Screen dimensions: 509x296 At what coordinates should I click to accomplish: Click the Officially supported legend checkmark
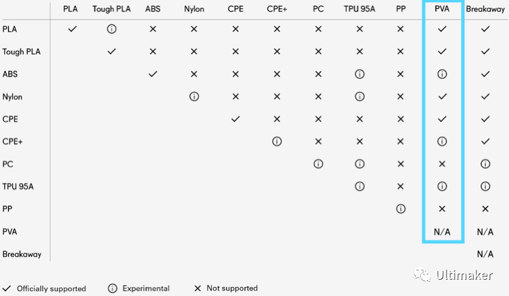pos(7,289)
